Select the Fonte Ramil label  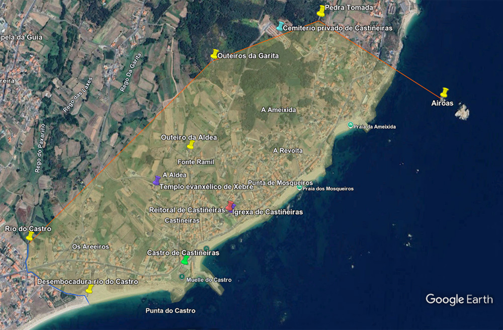coord(196,162)
